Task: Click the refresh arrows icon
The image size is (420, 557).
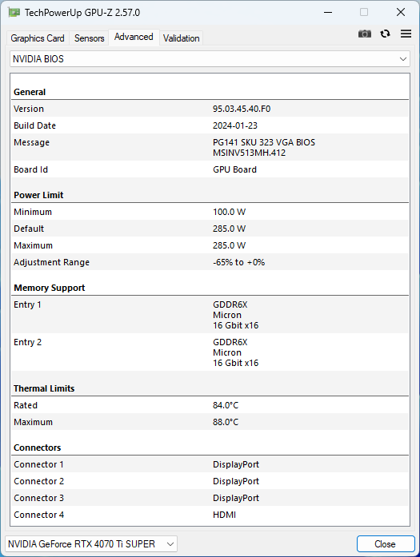Action: [385, 34]
